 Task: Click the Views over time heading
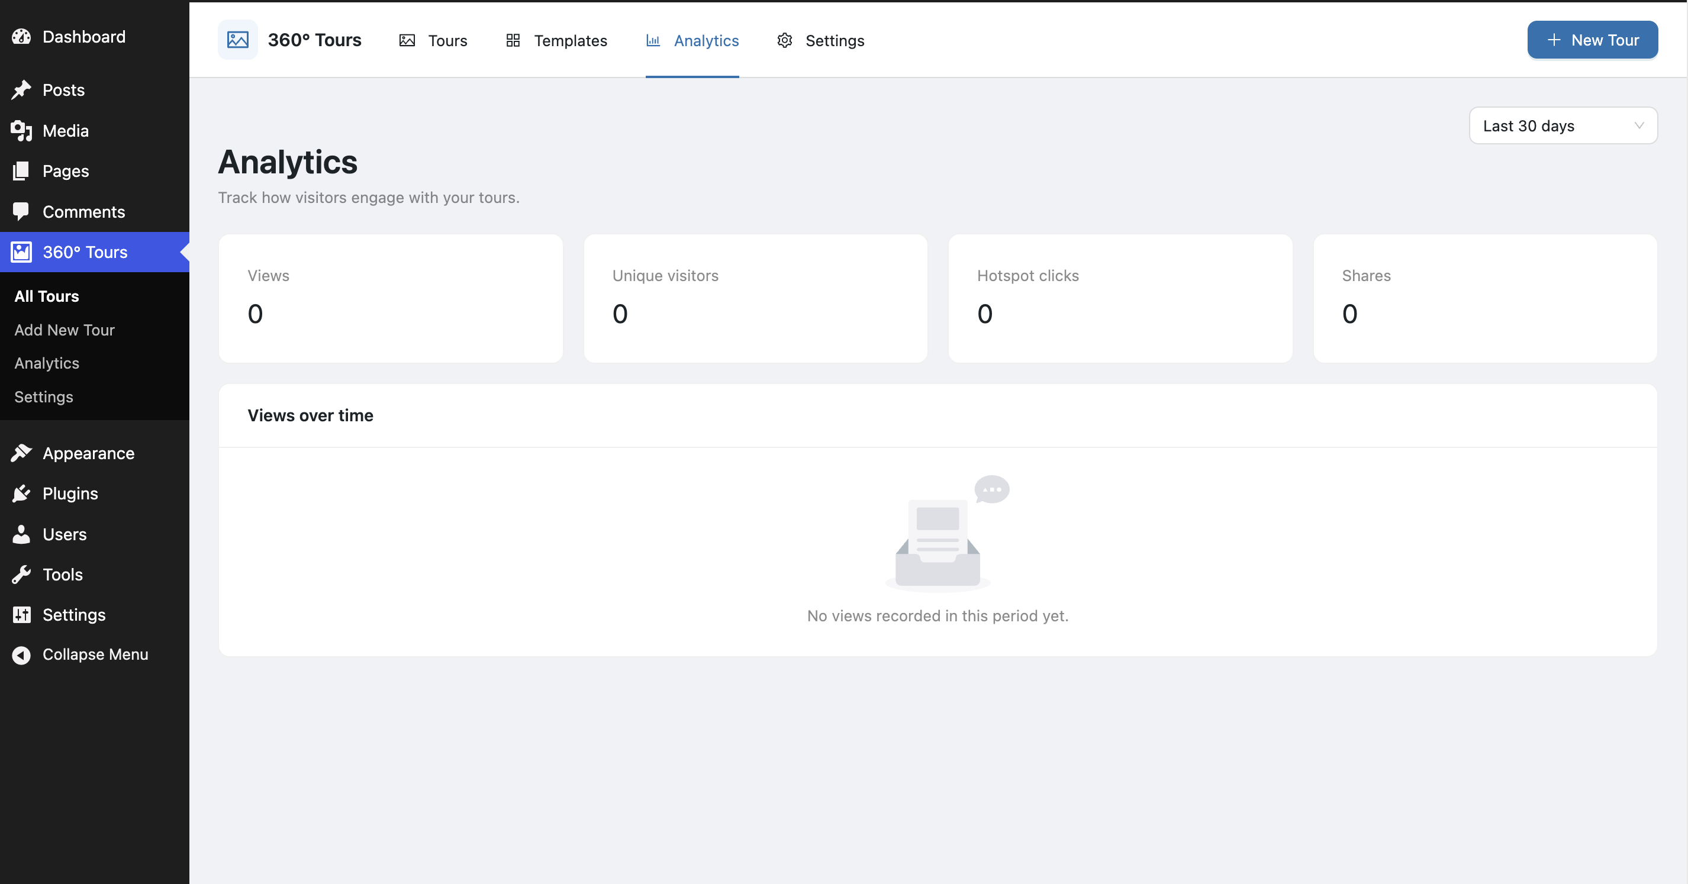[x=311, y=415]
